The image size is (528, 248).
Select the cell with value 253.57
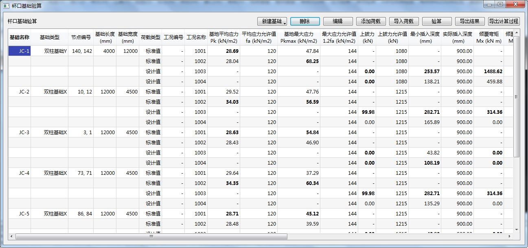click(x=425, y=72)
